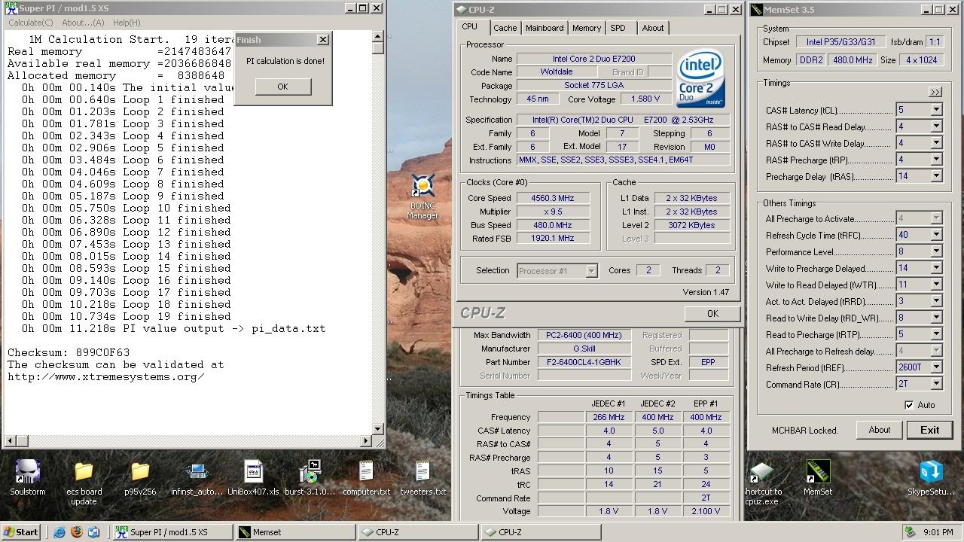The image size is (964, 542).
Task: Open the Write to Precharge Delayed dropdown
Action: click(x=936, y=268)
